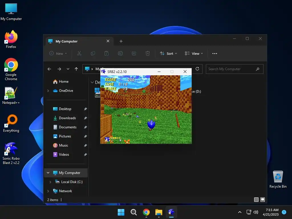Close the My Computer tab

point(108,41)
